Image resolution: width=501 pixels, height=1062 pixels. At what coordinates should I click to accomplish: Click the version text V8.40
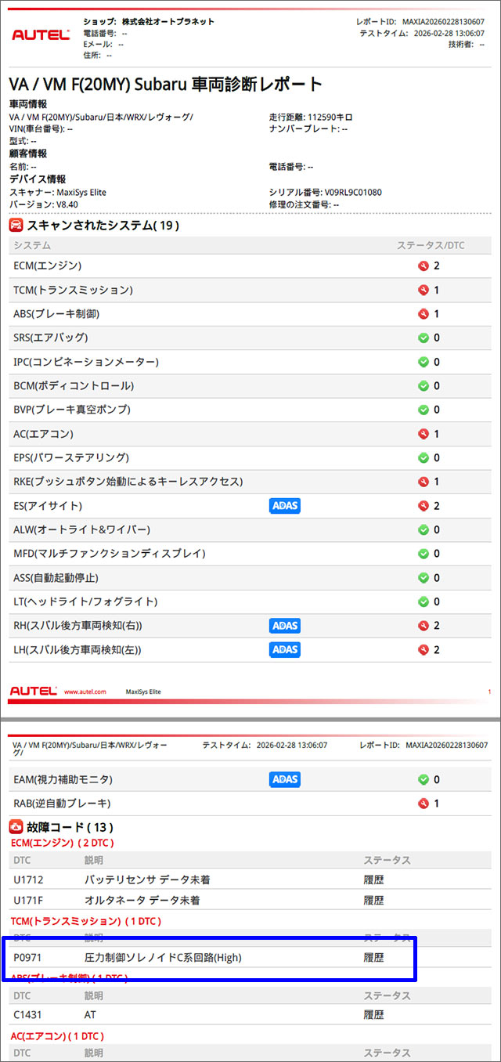pyautogui.click(x=66, y=204)
